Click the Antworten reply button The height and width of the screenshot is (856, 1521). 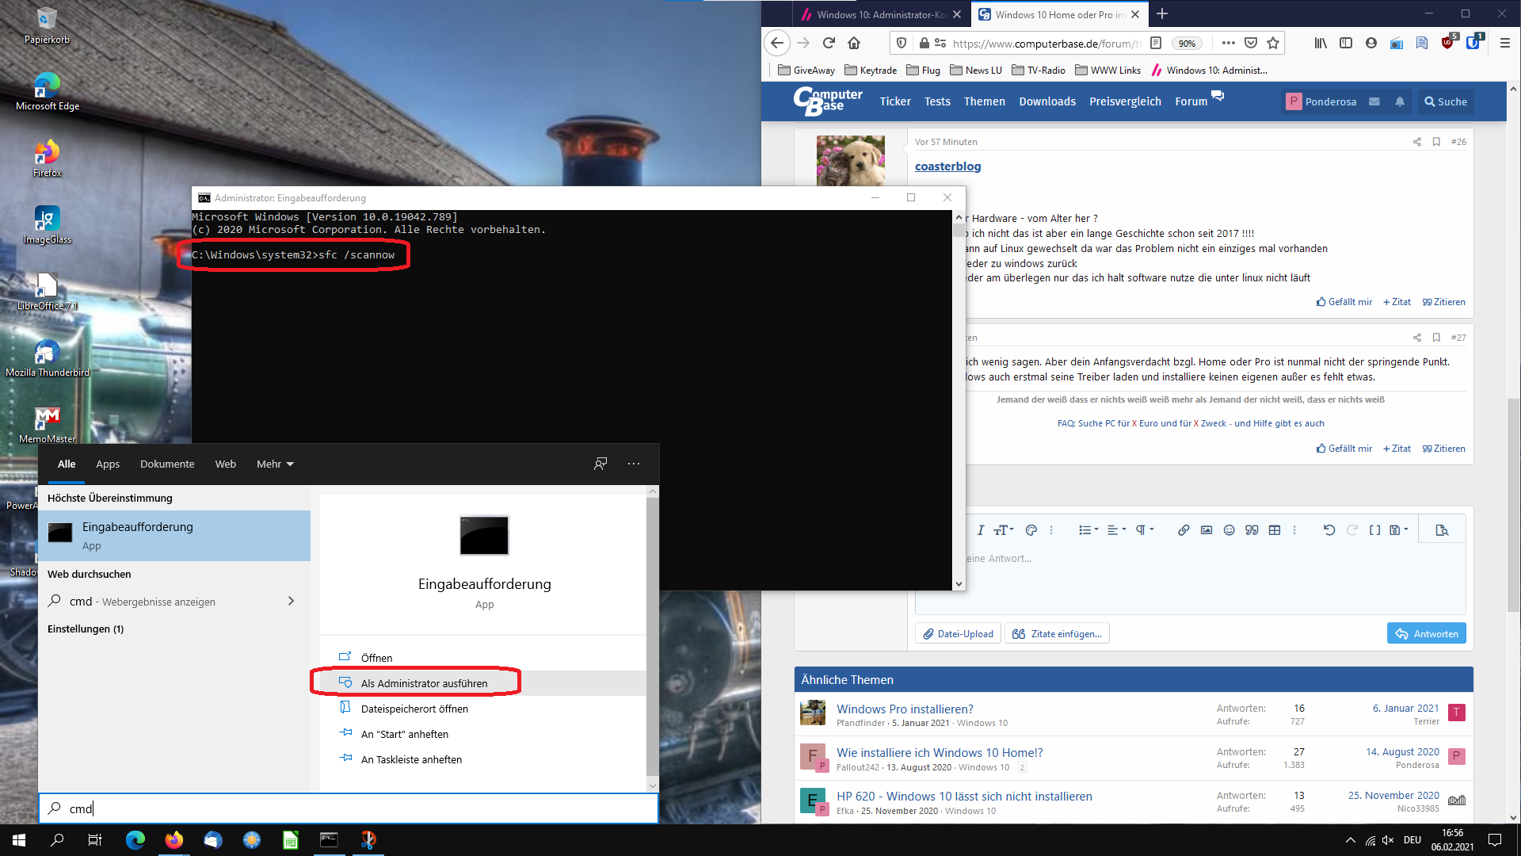(x=1426, y=633)
